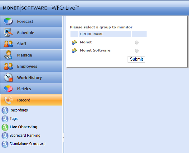The image size is (189, 153).
Task: Click the green Live Observing icon
Action: coord(5,127)
